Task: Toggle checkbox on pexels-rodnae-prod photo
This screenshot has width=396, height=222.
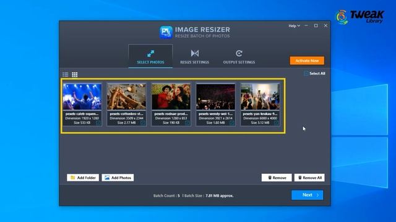Action: [x=187, y=123]
